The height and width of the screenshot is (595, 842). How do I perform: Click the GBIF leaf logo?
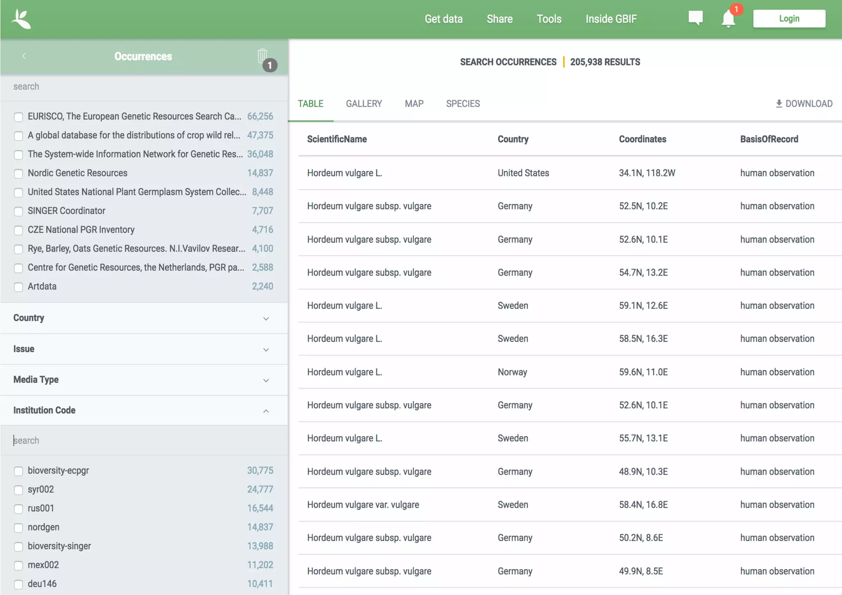point(21,19)
